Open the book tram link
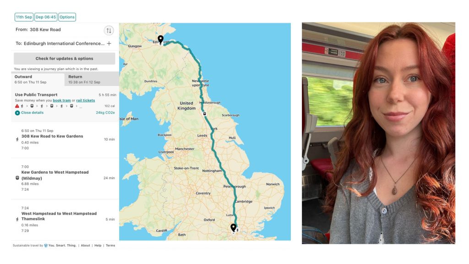The height and width of the screenshot is (264, 469). click(62, 100)
